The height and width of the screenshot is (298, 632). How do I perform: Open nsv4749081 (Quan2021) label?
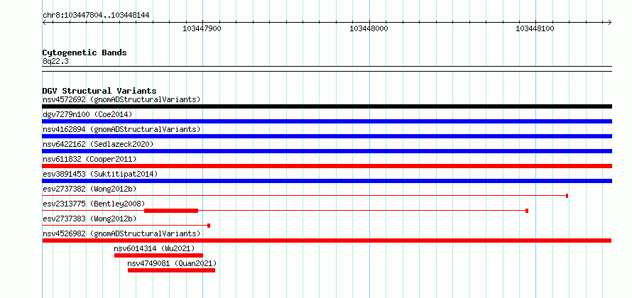pyautogui.click(x=172, y=263)
